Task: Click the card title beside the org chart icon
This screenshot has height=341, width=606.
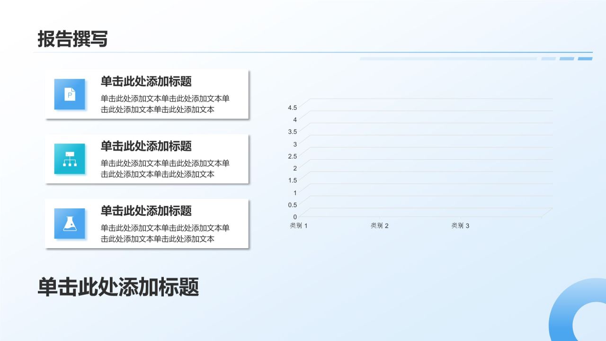Action: coord(146,146)
